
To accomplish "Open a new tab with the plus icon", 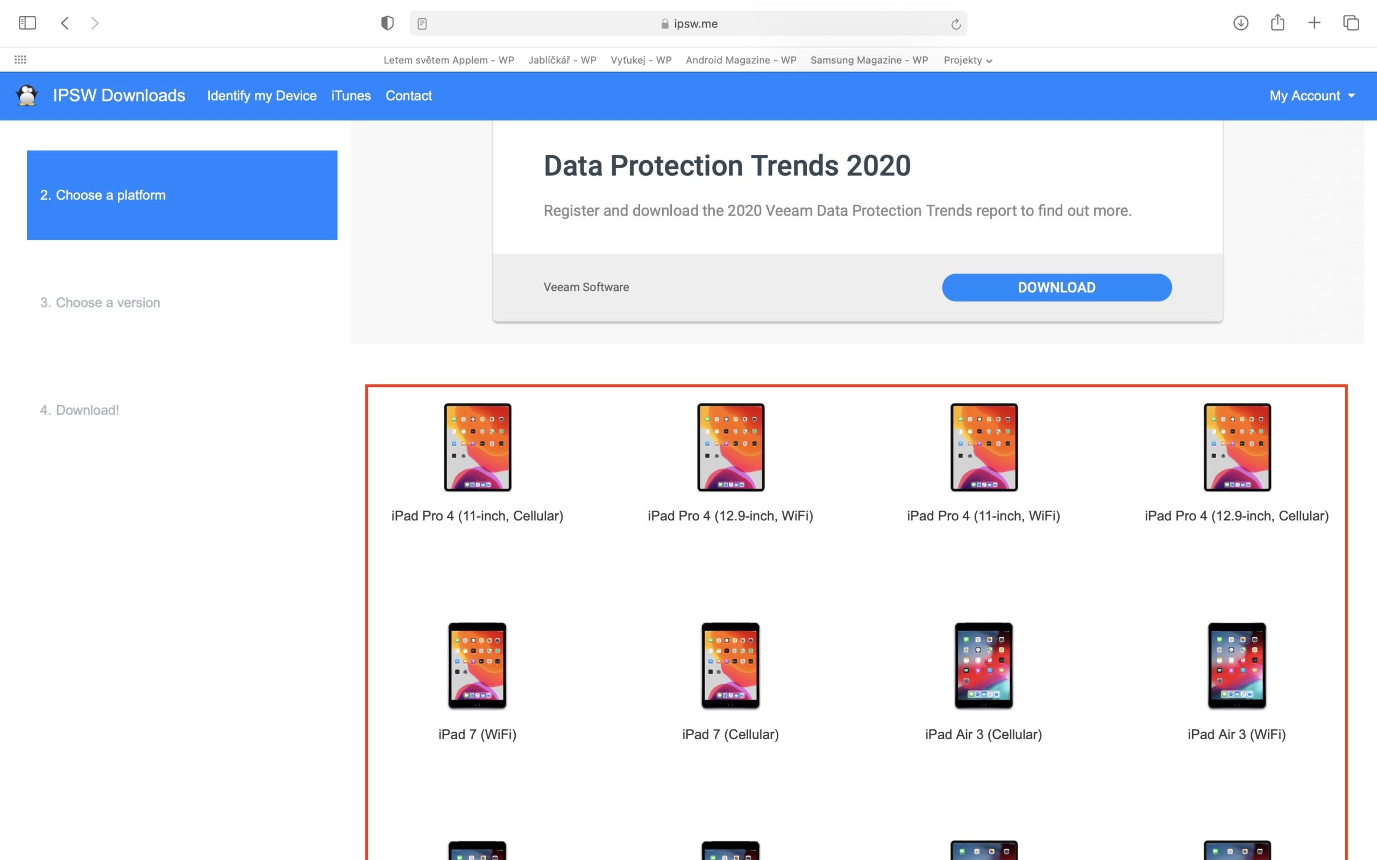I will coord(1314,23).
